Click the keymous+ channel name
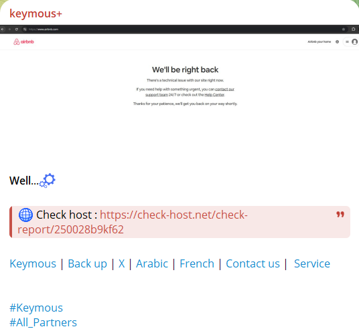 pos(35,14)
